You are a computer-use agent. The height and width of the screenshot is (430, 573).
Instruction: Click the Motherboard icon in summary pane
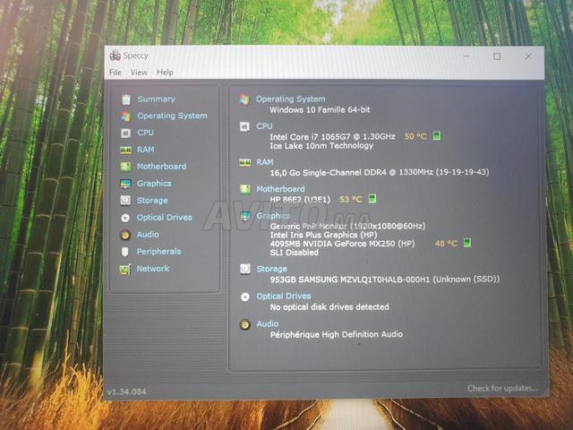click(x=244, y=189)
